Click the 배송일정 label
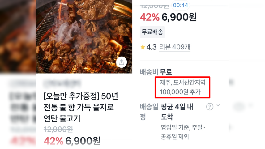This screenshot has height=149, width=265. point(149,112)
